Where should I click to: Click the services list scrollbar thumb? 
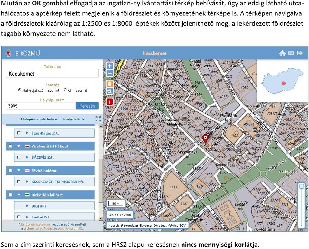(x=101, y=181)
